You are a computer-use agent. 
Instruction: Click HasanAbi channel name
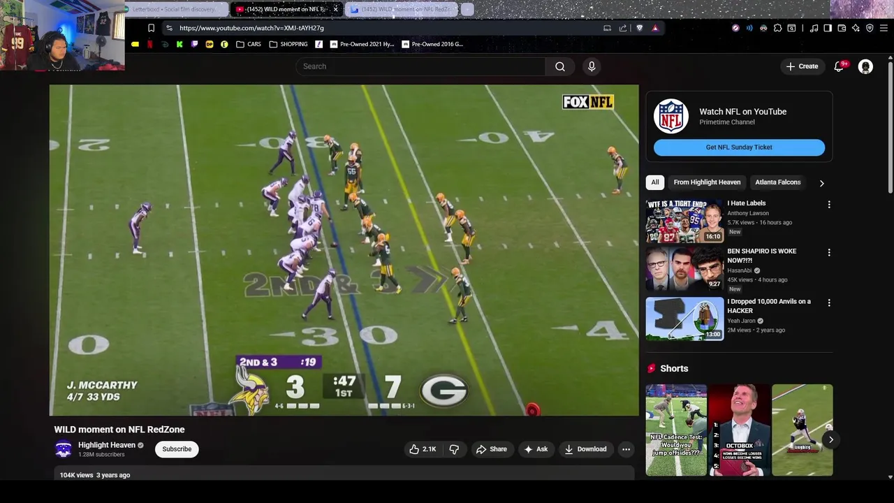739,270
